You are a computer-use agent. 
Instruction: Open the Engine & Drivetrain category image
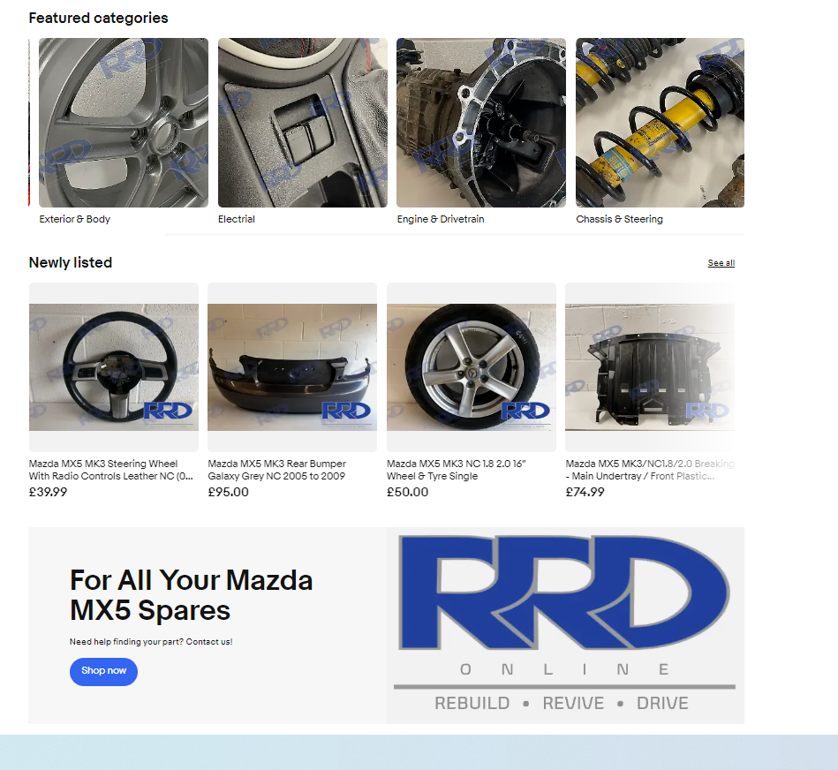coord(481,123)
